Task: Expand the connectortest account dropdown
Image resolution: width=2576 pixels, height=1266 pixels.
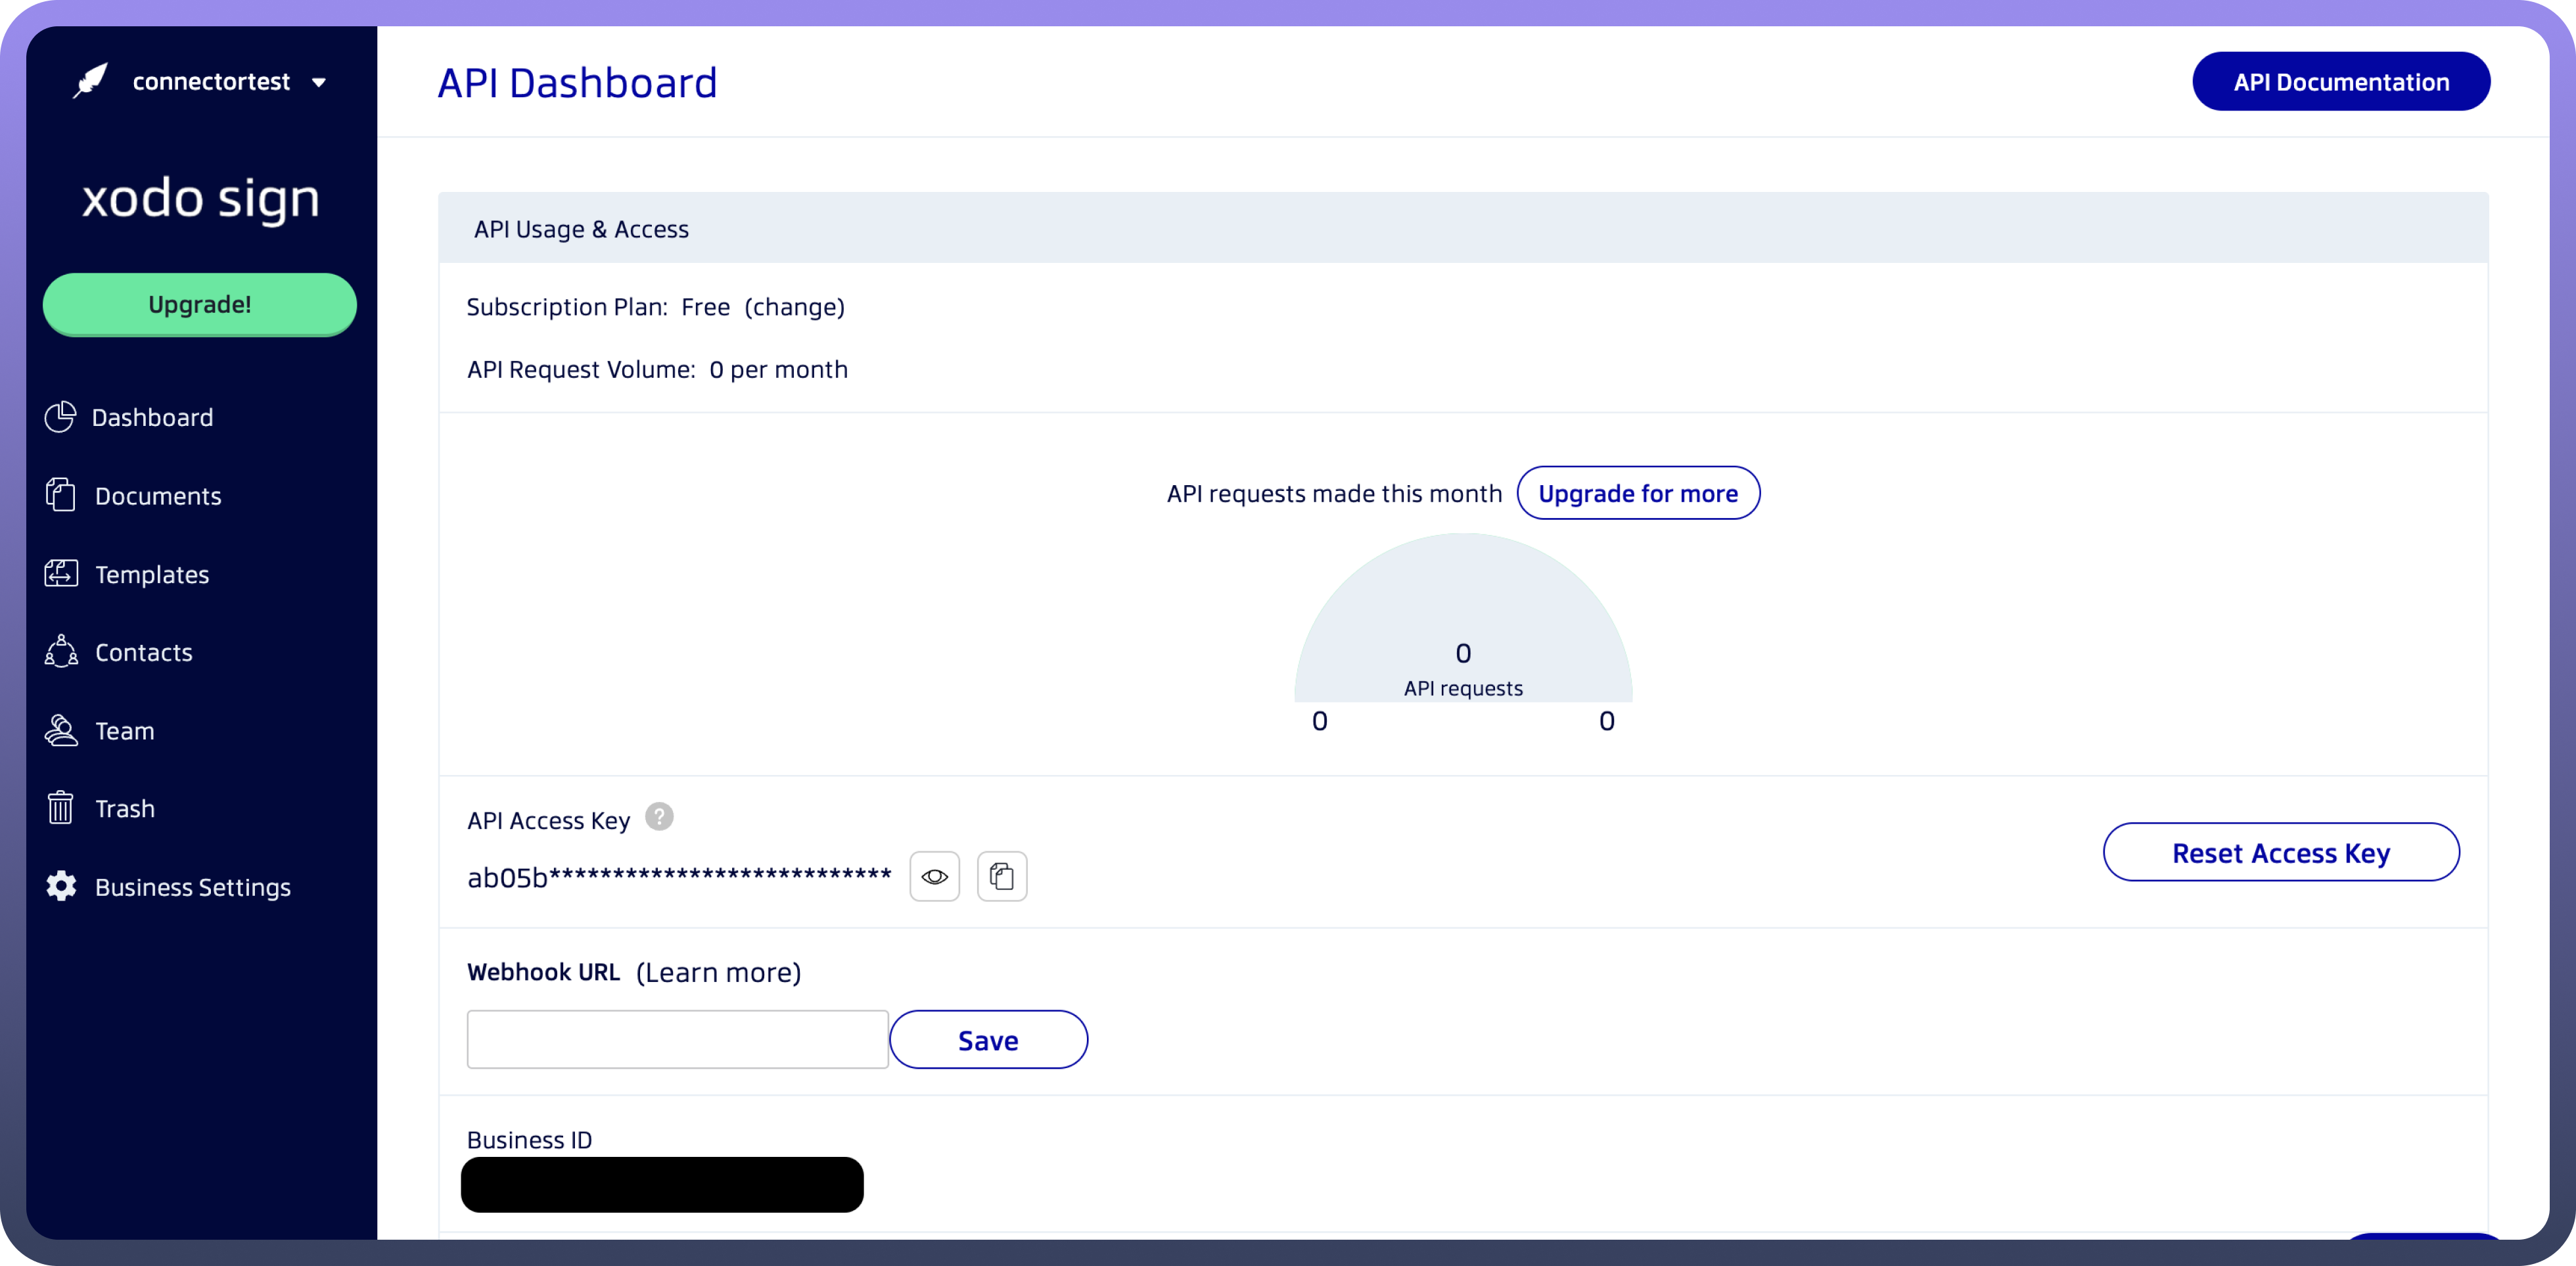Action: 319,83
